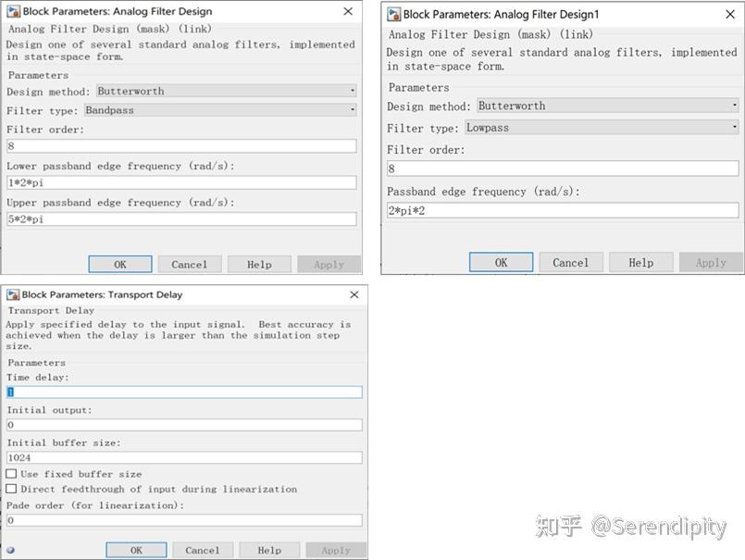Check Direct feedthrough of input during linearization
The height and width of the screenshot is (560, 745).
click(10, 489)
